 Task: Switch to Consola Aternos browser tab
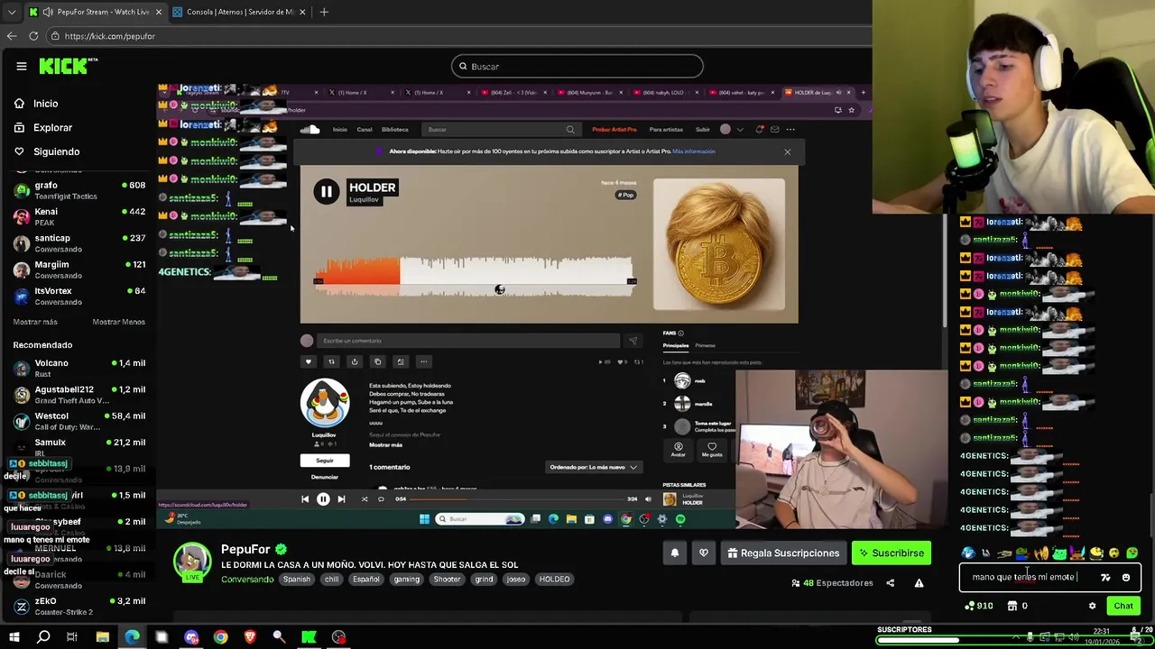[x=239, y=12]
